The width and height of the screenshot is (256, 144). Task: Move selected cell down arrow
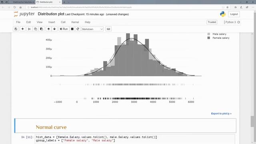pyautogui.click(x=54, y=29)
